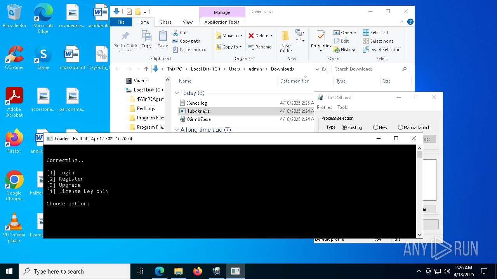This screenshot has width=497, height=279.
Task: Select the CCleaner desktop icon
Action: pos(14,58)
